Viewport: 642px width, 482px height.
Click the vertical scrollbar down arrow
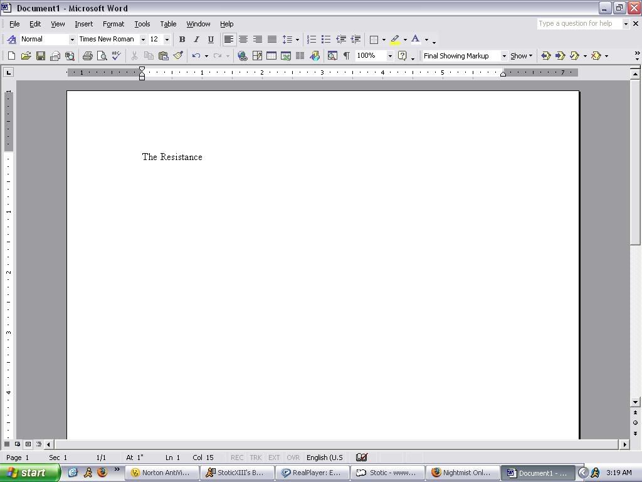pos(635,402)
